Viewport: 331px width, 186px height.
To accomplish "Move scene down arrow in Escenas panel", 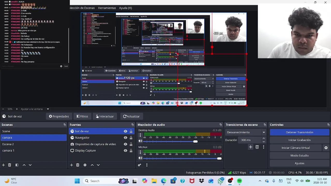I will click(x=30, y=165).
